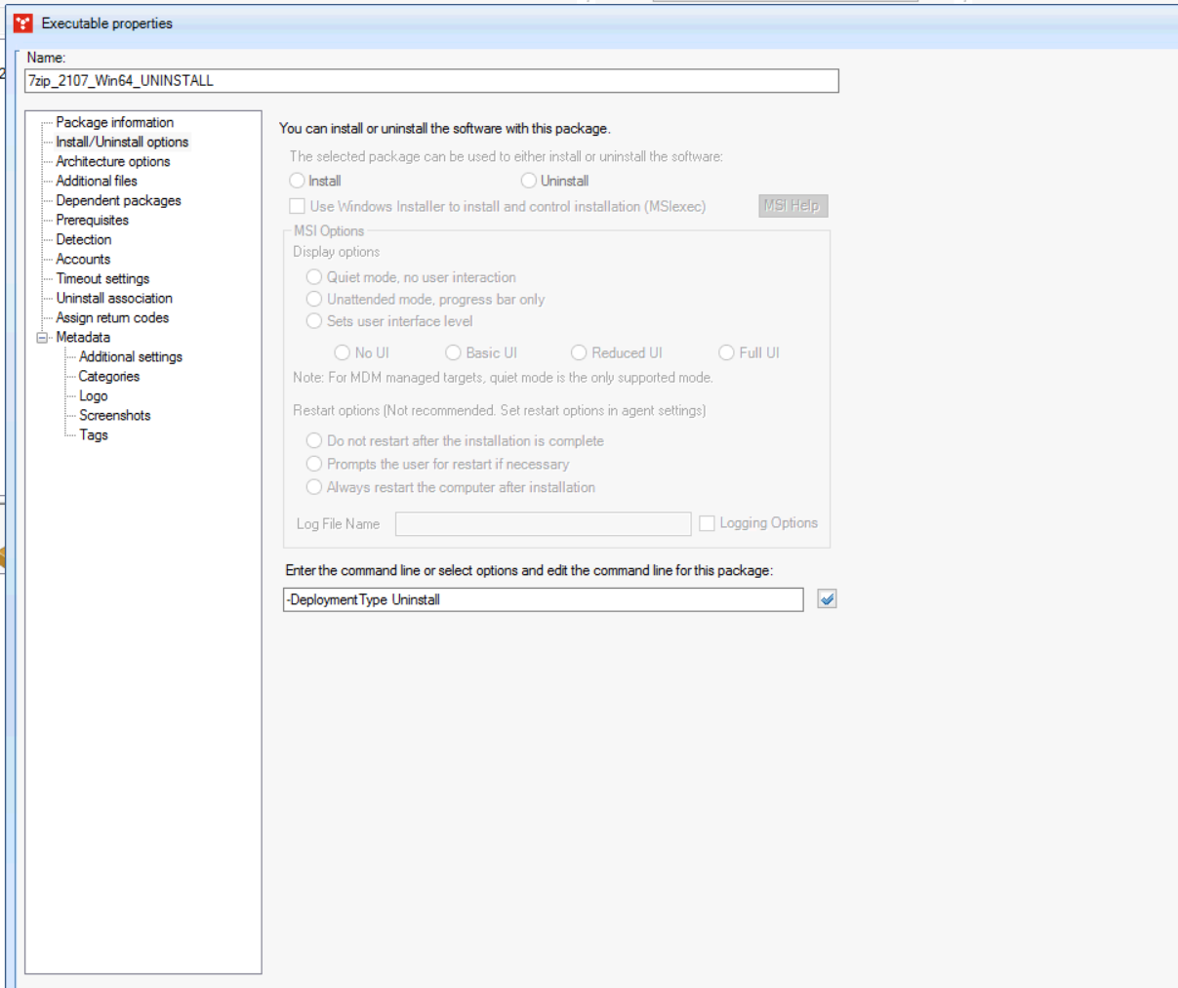Enable Use Windows Installer MSIexec checkbox
The height and width of the screenshot is (988, 1178).
point(298,205)
